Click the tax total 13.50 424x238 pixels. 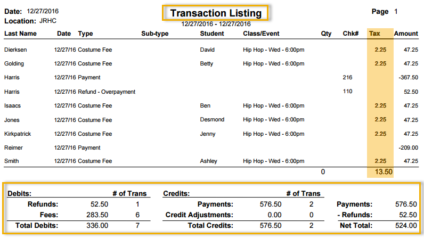click(x=384, y=172)
